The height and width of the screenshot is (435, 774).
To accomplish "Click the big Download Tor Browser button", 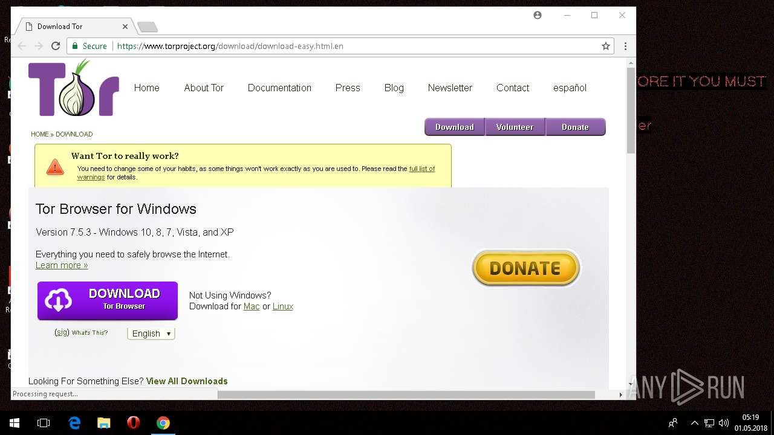I will click(108, 300).
